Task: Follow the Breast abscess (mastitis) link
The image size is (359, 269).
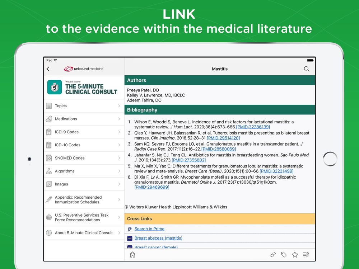Action: pyautogui.click(x=158, y=238)
